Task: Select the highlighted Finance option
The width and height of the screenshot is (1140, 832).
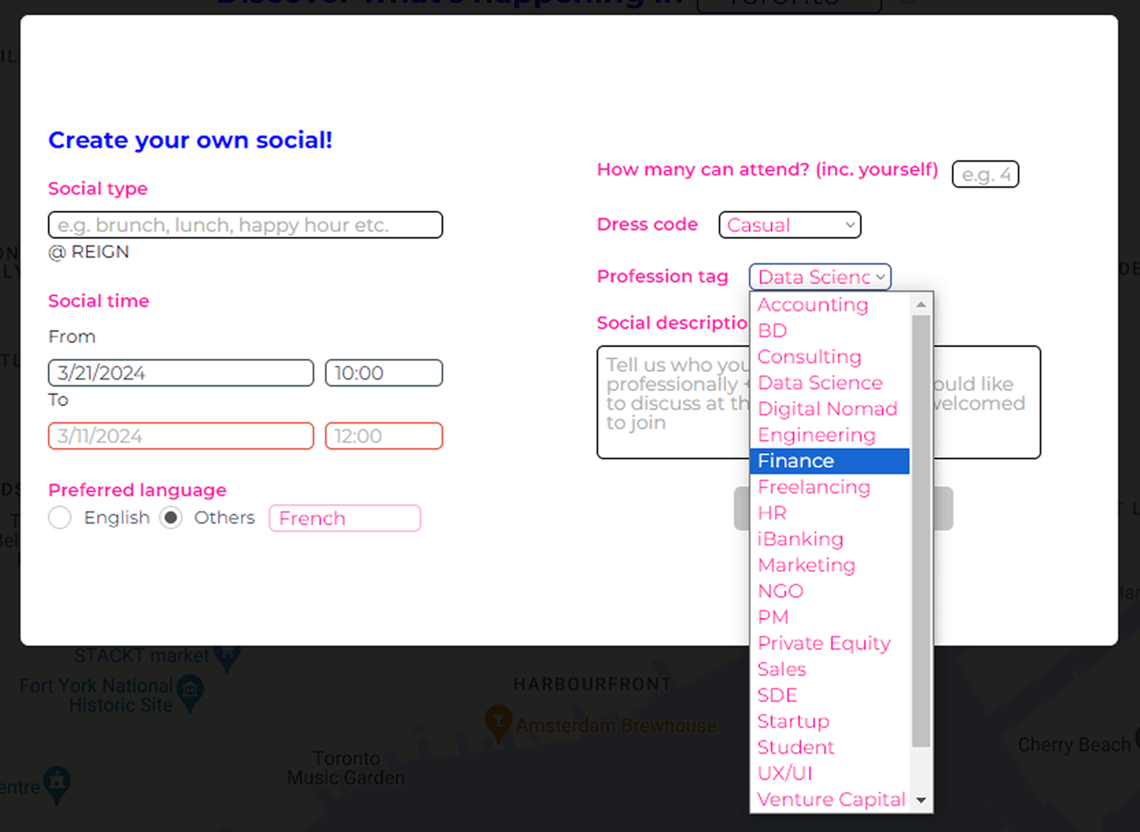Action: click(x=830, y=461)
